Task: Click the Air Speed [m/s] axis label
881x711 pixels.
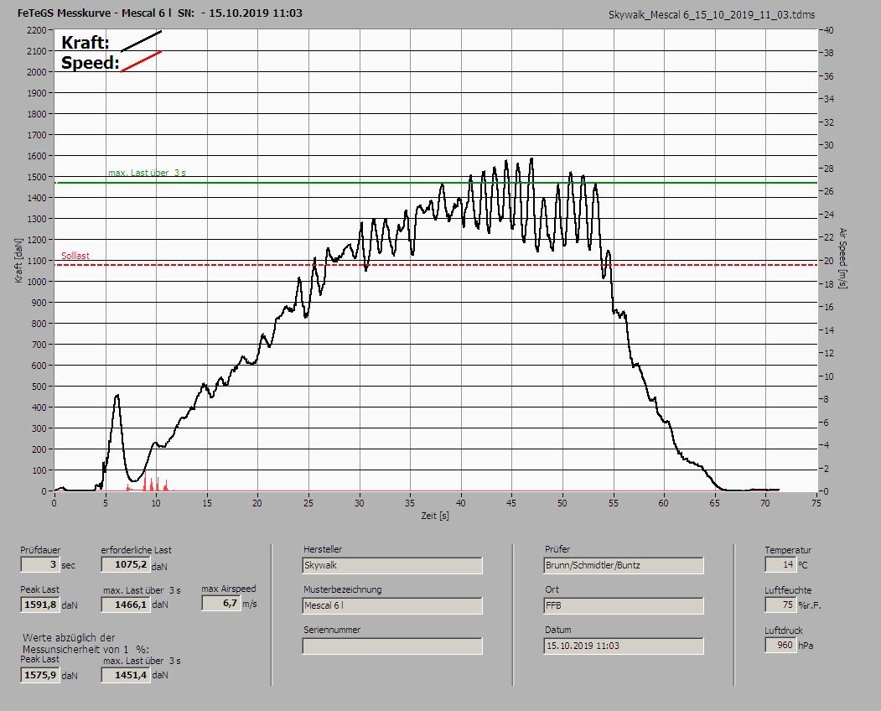Action: click(842, 258)
